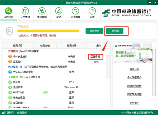Open 网银常见问题 FAQ link

point(134,94)
